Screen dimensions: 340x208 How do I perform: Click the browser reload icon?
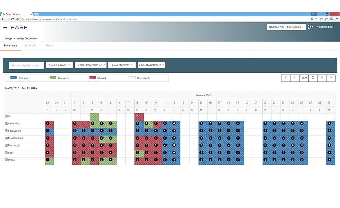tap(12, 19)
